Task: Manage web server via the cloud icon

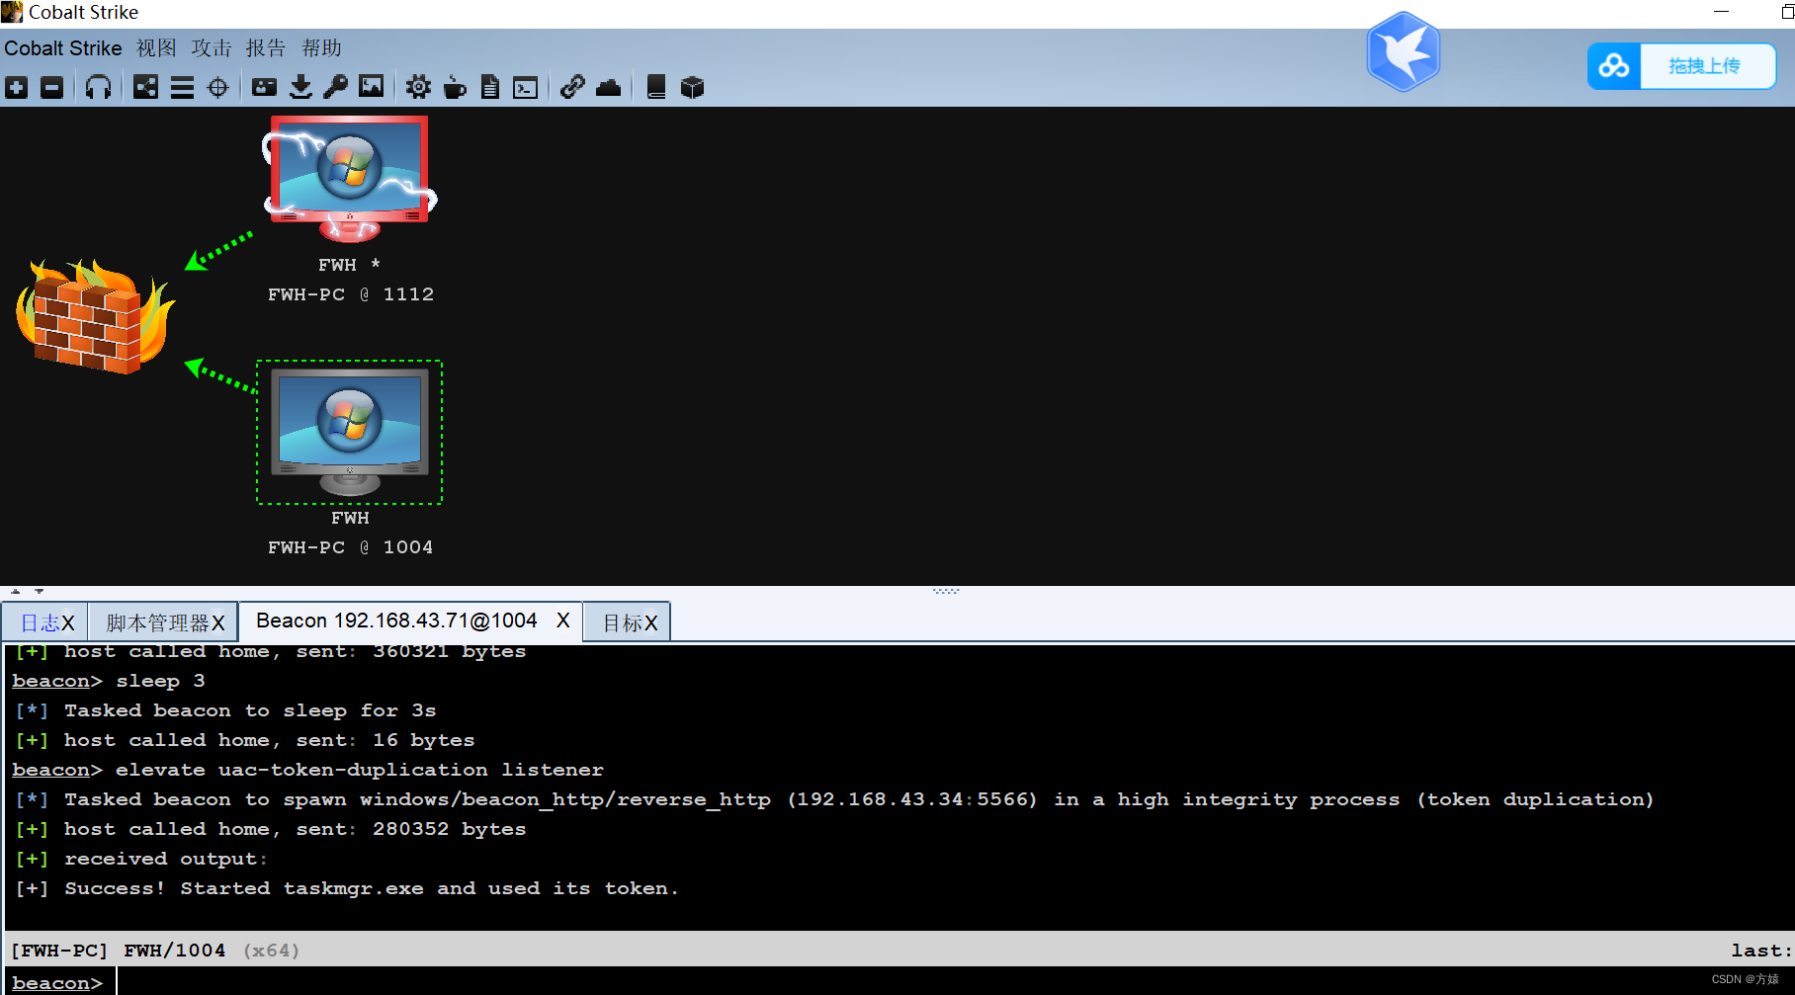Action: [609, 88]
